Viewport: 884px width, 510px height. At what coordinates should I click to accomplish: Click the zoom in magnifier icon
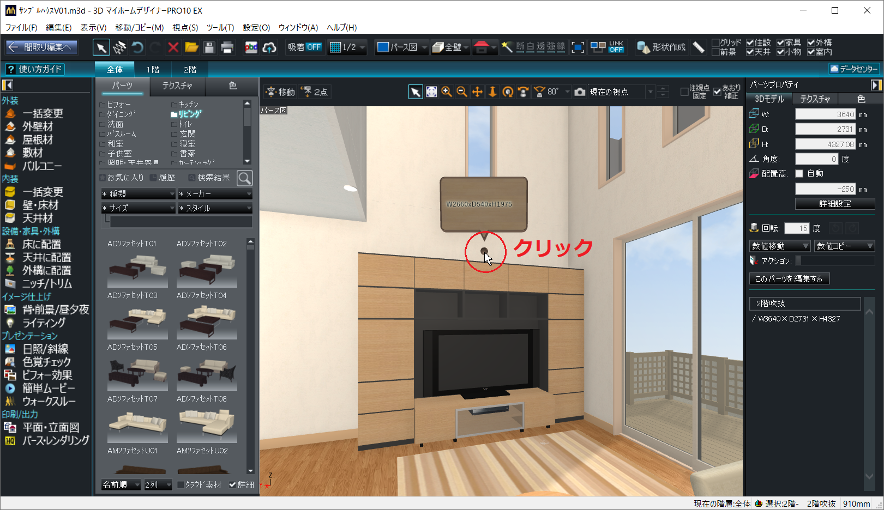[447, 92]
